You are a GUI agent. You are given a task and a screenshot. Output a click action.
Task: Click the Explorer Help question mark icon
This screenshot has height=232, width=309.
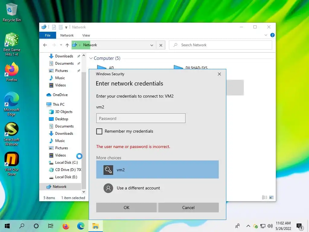pos(272,35)
